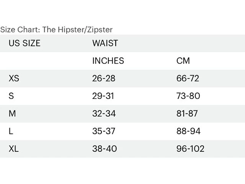Choose the XL size cell
This screenshot has height=184, width=245.
(x=13, y=149)
